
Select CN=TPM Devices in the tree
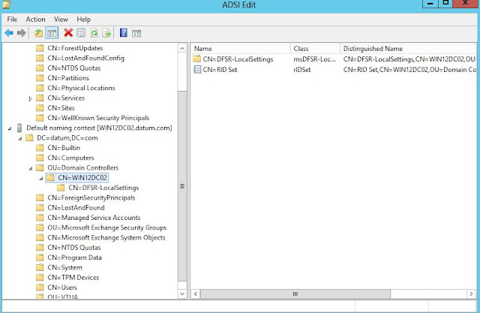73,278
